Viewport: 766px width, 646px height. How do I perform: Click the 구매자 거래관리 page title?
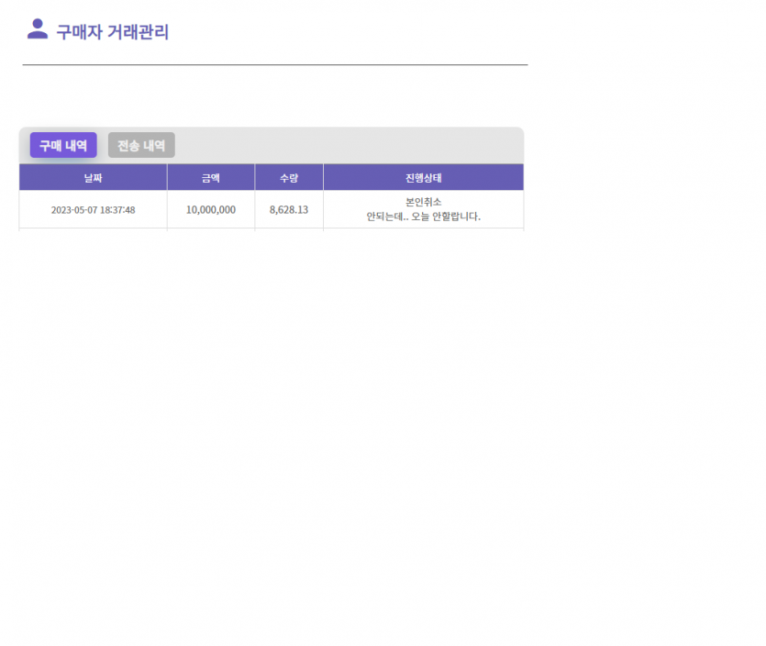(x=112, y=32)
